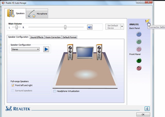
Task: Click the blue back panel jack
Action: [139, 34]
